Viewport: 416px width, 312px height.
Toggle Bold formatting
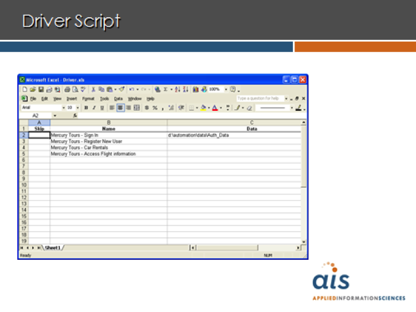(x=86, y=108)
